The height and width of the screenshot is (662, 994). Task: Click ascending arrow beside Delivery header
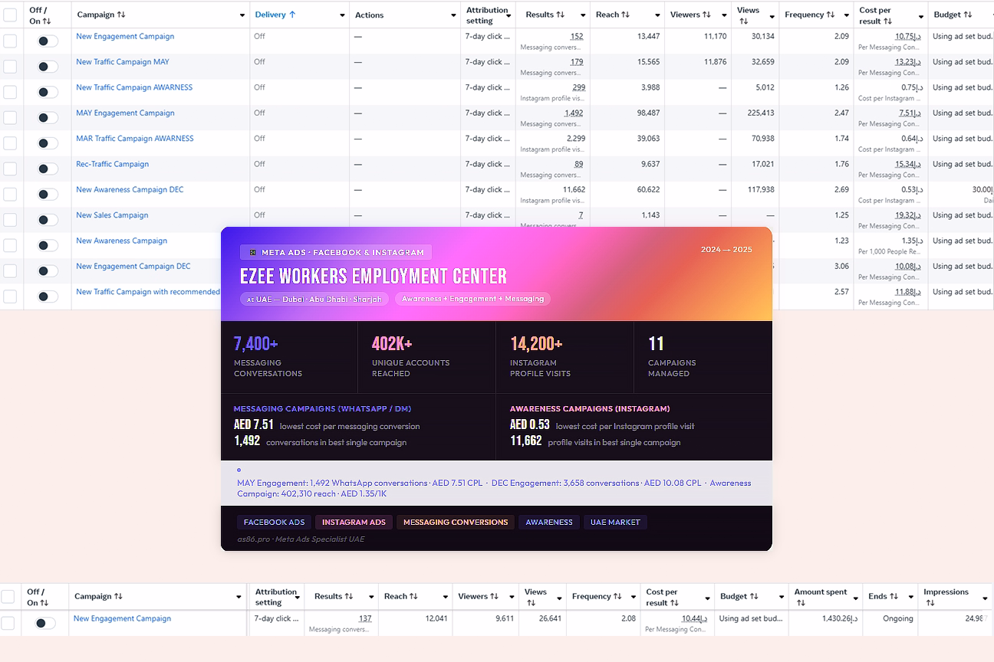[292, 15]
